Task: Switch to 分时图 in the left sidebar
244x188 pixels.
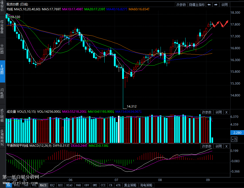Action: (x=2, y=49)
